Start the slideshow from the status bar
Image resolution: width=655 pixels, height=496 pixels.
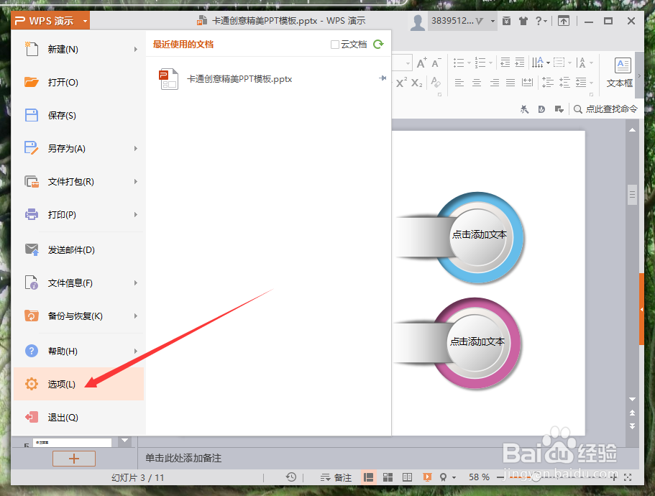point(426,477)
